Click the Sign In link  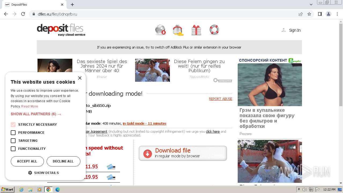click(295, 30)
